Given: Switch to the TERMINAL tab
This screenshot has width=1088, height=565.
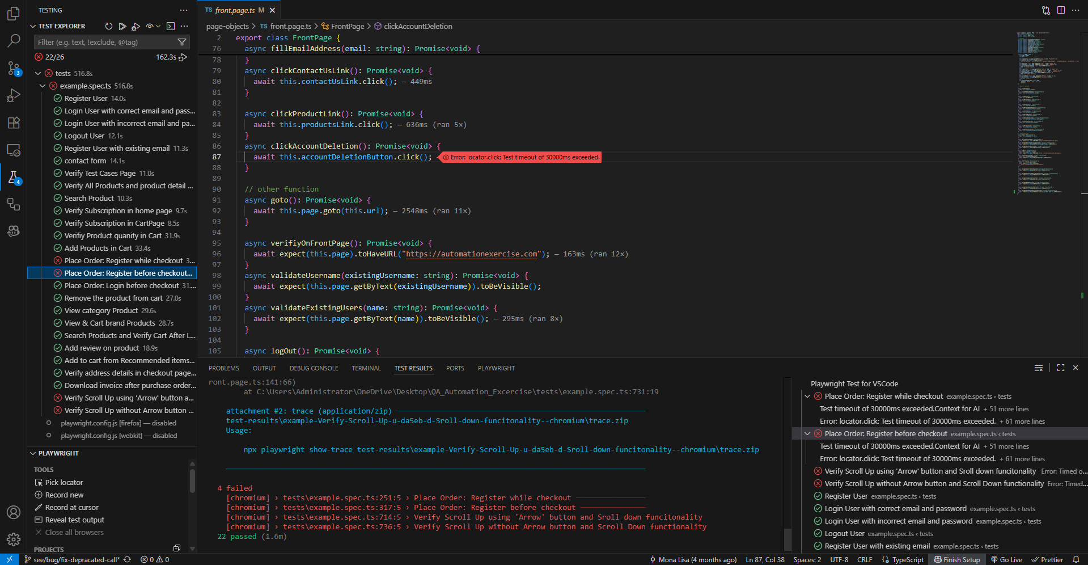Looking at the screenshot, I should pyautogui.click(x=366, y=368).
